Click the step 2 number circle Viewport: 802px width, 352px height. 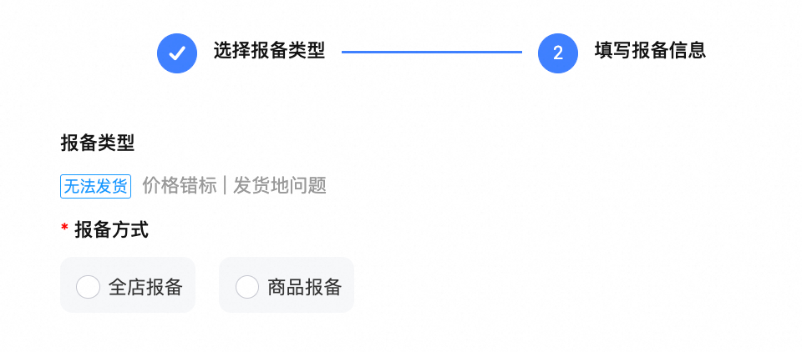[x=558, y=53]
